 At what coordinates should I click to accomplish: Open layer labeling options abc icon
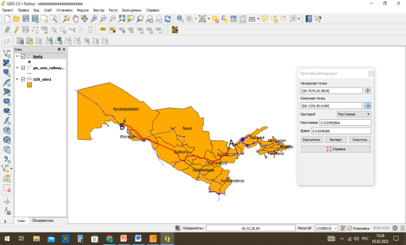(103, 30)
